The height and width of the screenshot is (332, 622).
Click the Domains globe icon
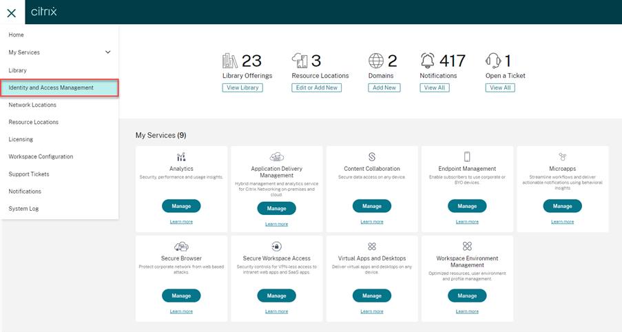click(x=376, y=61)
